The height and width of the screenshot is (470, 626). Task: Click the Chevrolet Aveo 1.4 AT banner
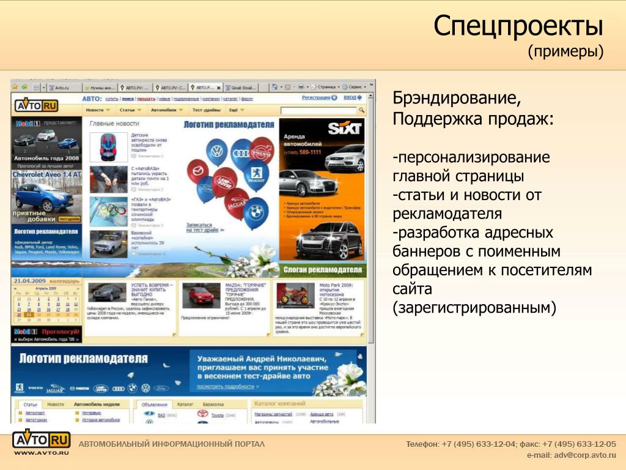[46, 196]
